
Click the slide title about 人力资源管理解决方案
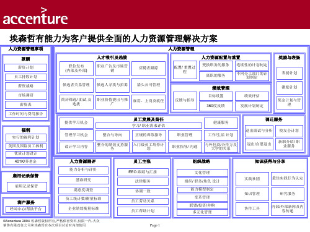113,38
